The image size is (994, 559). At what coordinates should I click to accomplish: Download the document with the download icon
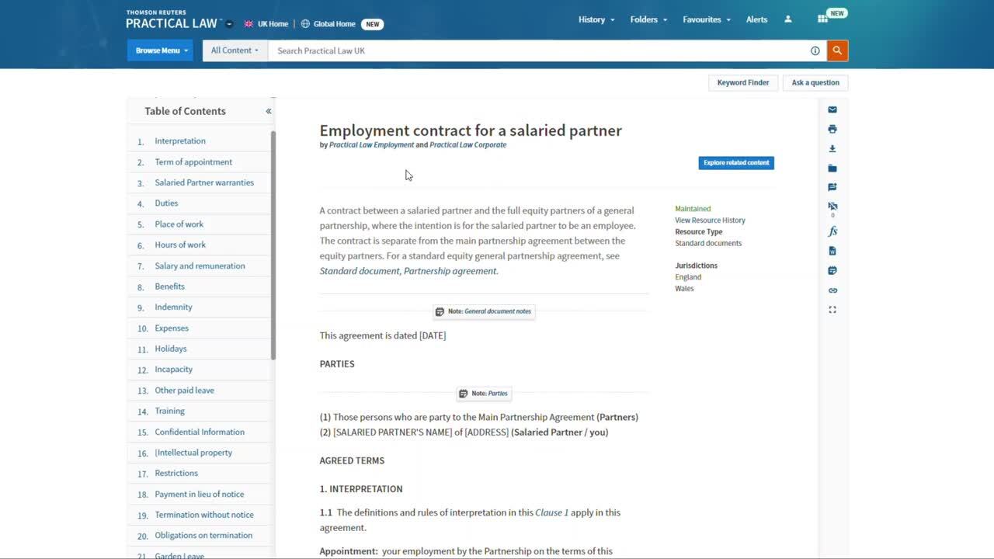(x=832, y=148)
